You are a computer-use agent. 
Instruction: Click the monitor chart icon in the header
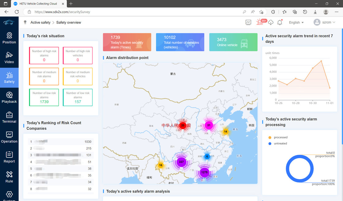click(248, 22)
